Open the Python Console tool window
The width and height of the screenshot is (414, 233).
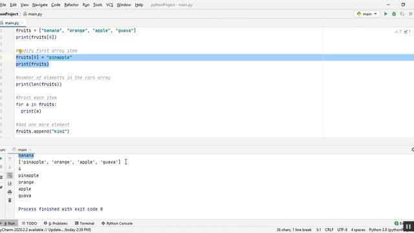(x=116, y=223)
